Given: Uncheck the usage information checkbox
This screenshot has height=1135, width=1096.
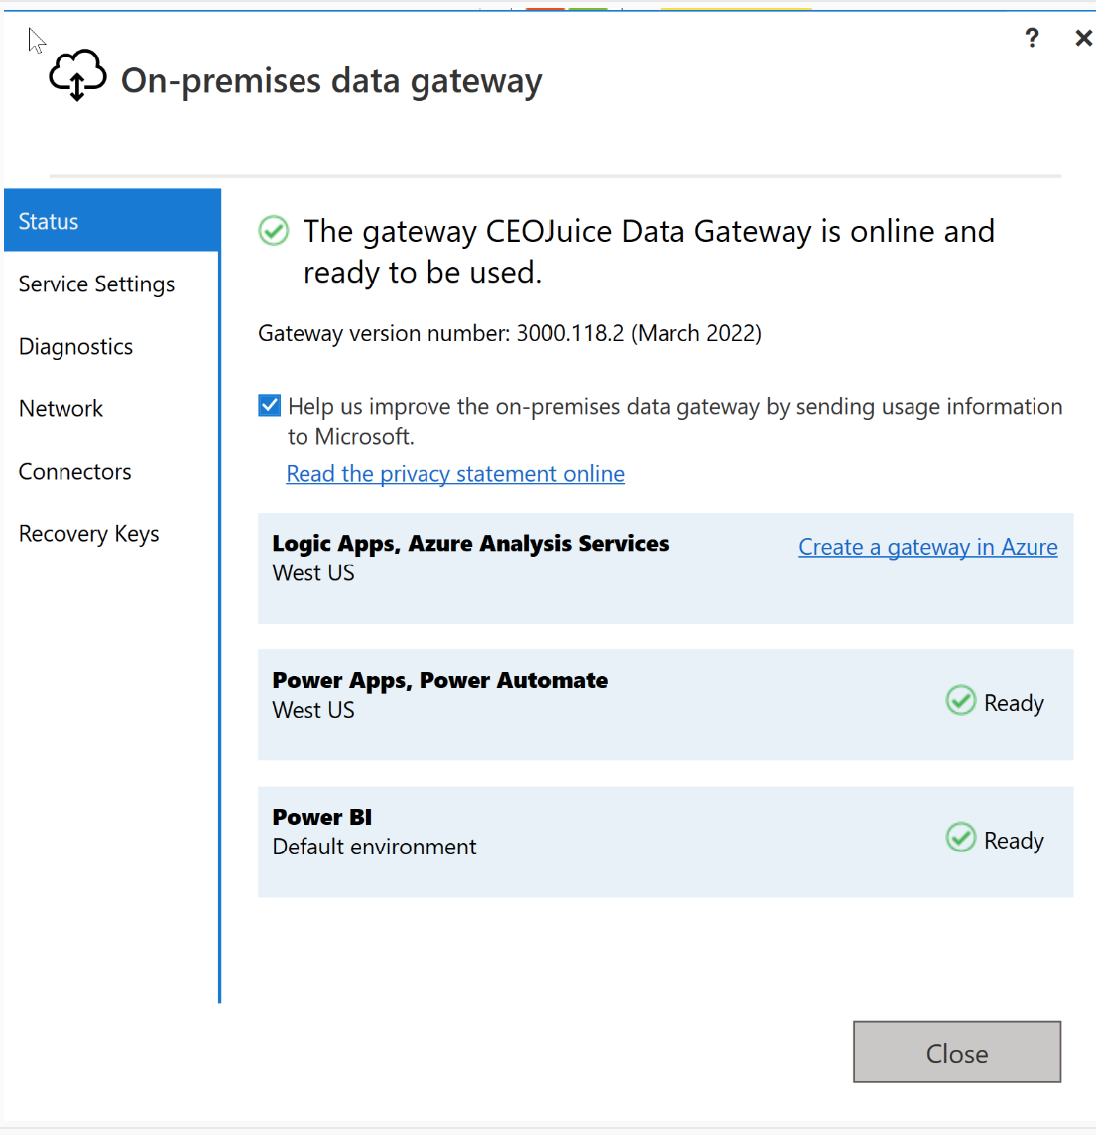Looking at the screenshot, I should pos(270,405).
